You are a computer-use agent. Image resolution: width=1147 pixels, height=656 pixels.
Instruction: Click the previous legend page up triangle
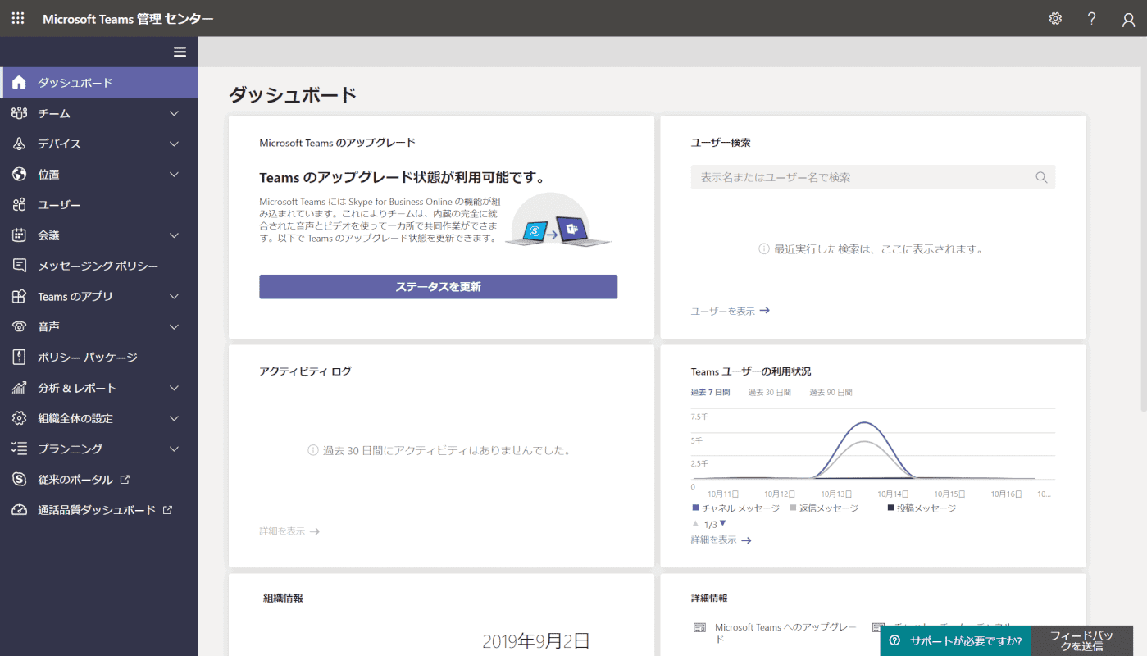[696, 523]
